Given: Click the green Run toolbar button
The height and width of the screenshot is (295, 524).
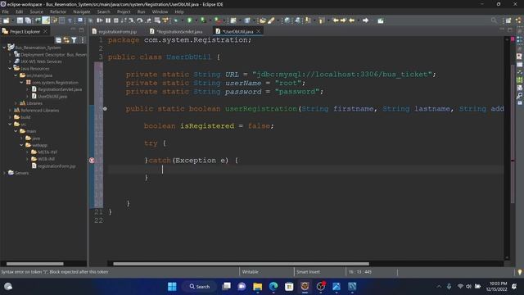Looking at the screenshot, I should [x=189, y=20].
